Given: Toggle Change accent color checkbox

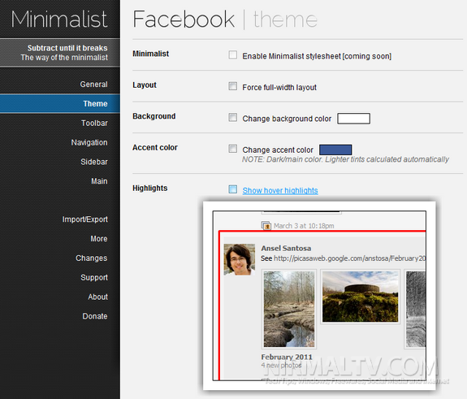Looking at the screenshot, I should [232, 149].
